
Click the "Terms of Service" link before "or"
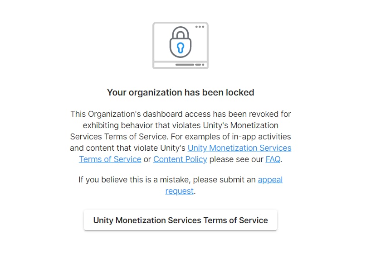(x=110, y=159)
